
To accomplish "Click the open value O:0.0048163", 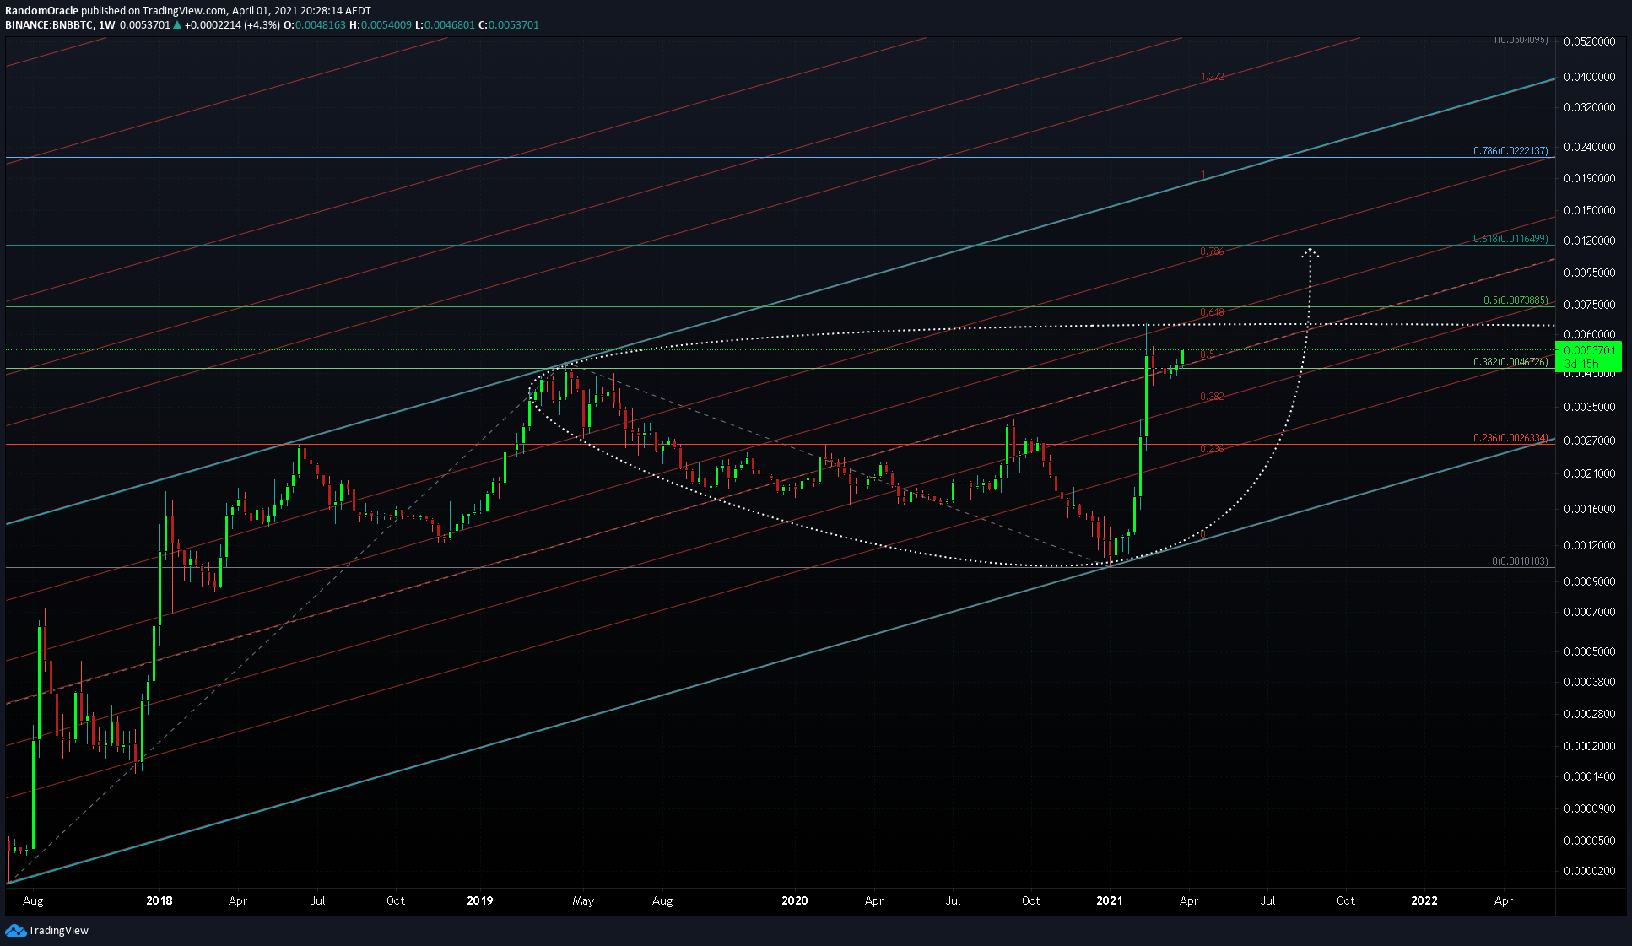I will pyautogui.click(x=315, y=25).
